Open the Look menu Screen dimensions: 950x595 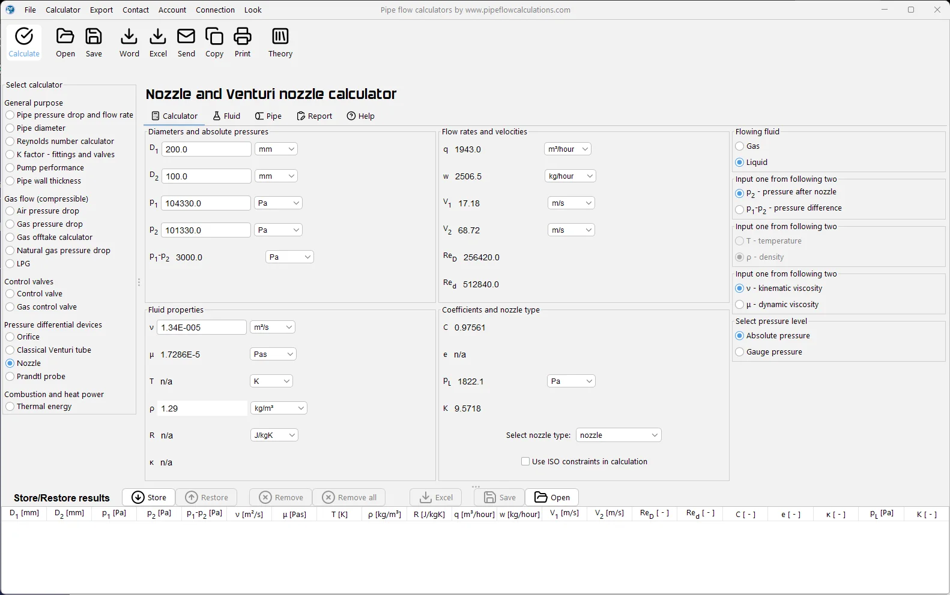(253, 10)
